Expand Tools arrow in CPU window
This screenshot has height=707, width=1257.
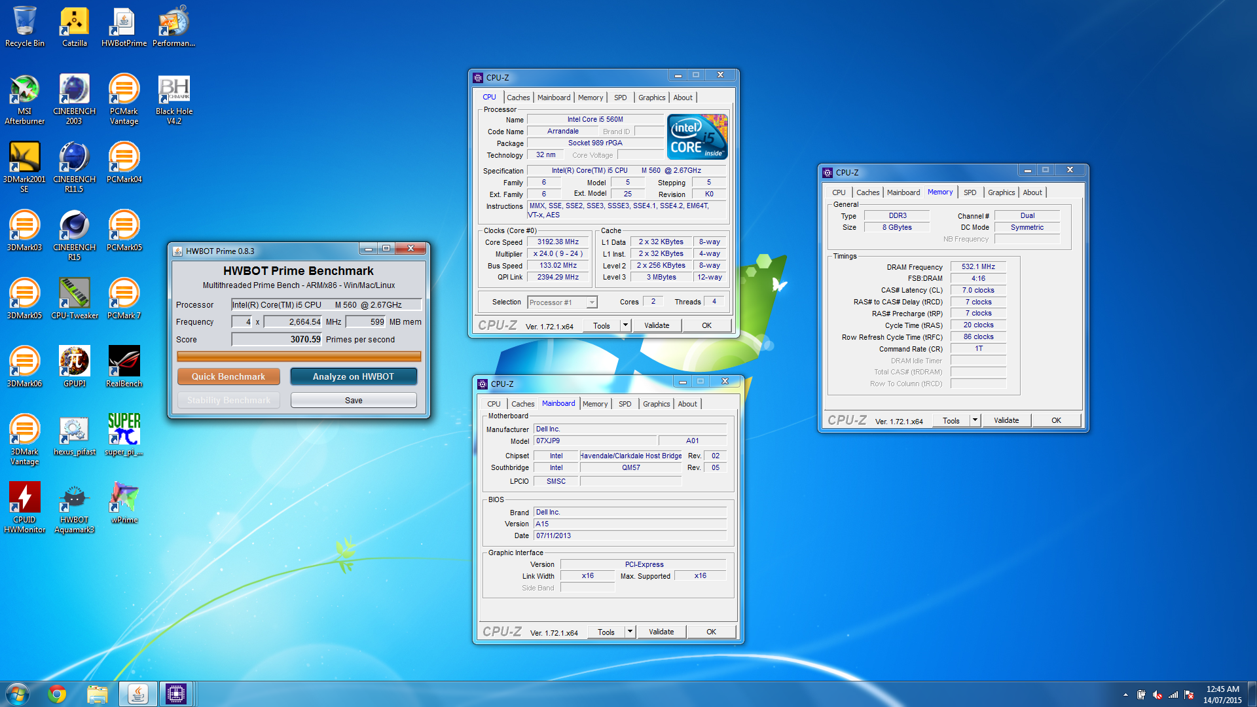(625, 325)
